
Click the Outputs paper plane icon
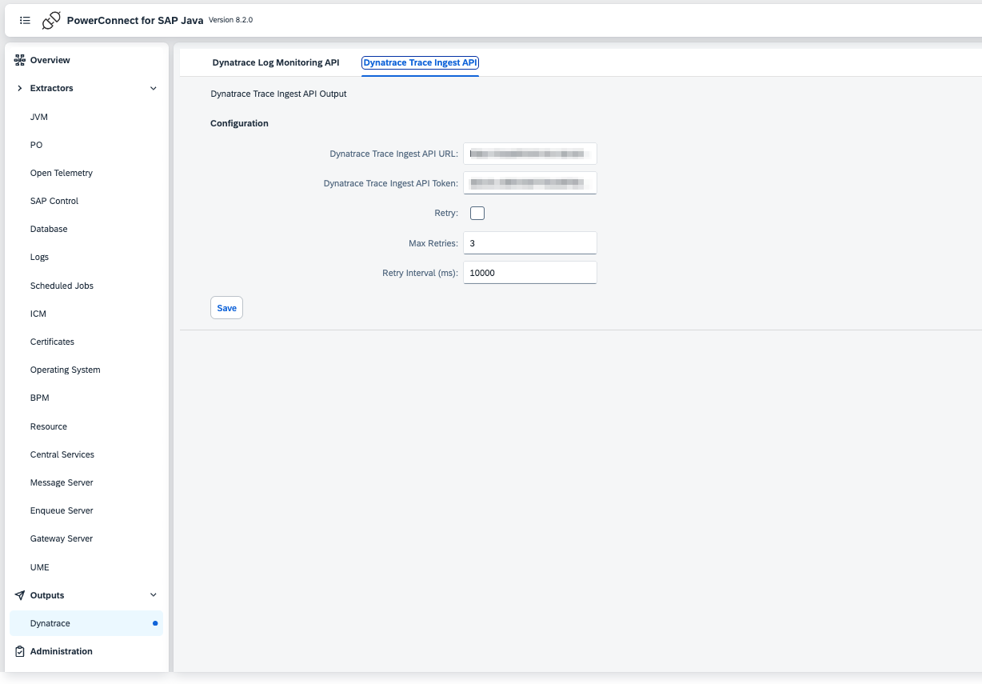click(x=20, y=595)
